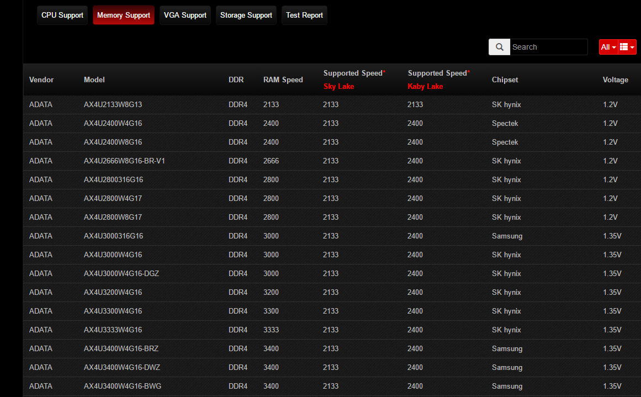Open the Storage Support tab

246,15
